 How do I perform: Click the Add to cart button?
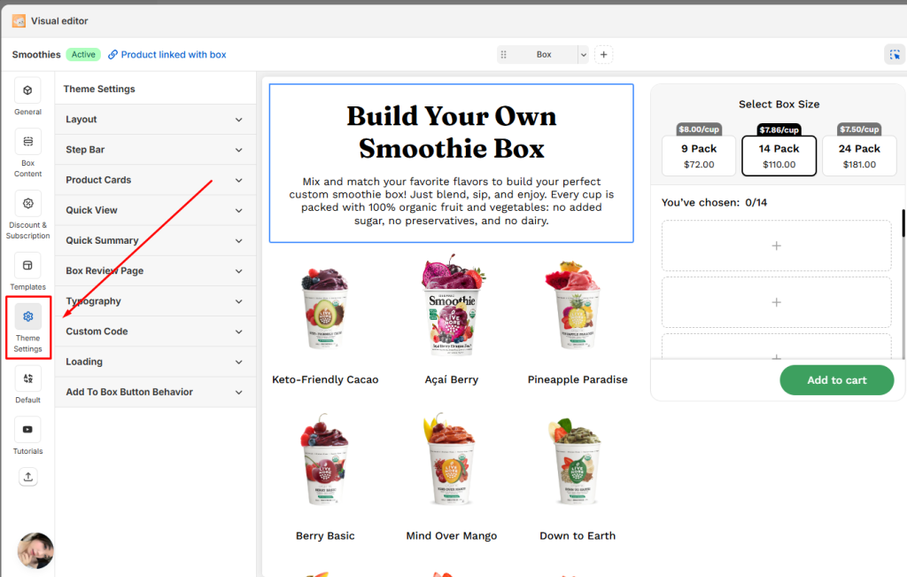[836, 380]
